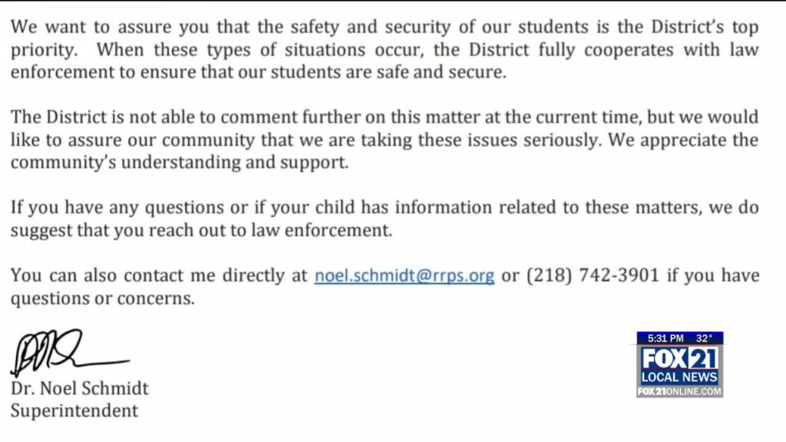The image size is (786, 442).
Task: Click the 5:31 PM time display
Action: [x=665, y=338]
